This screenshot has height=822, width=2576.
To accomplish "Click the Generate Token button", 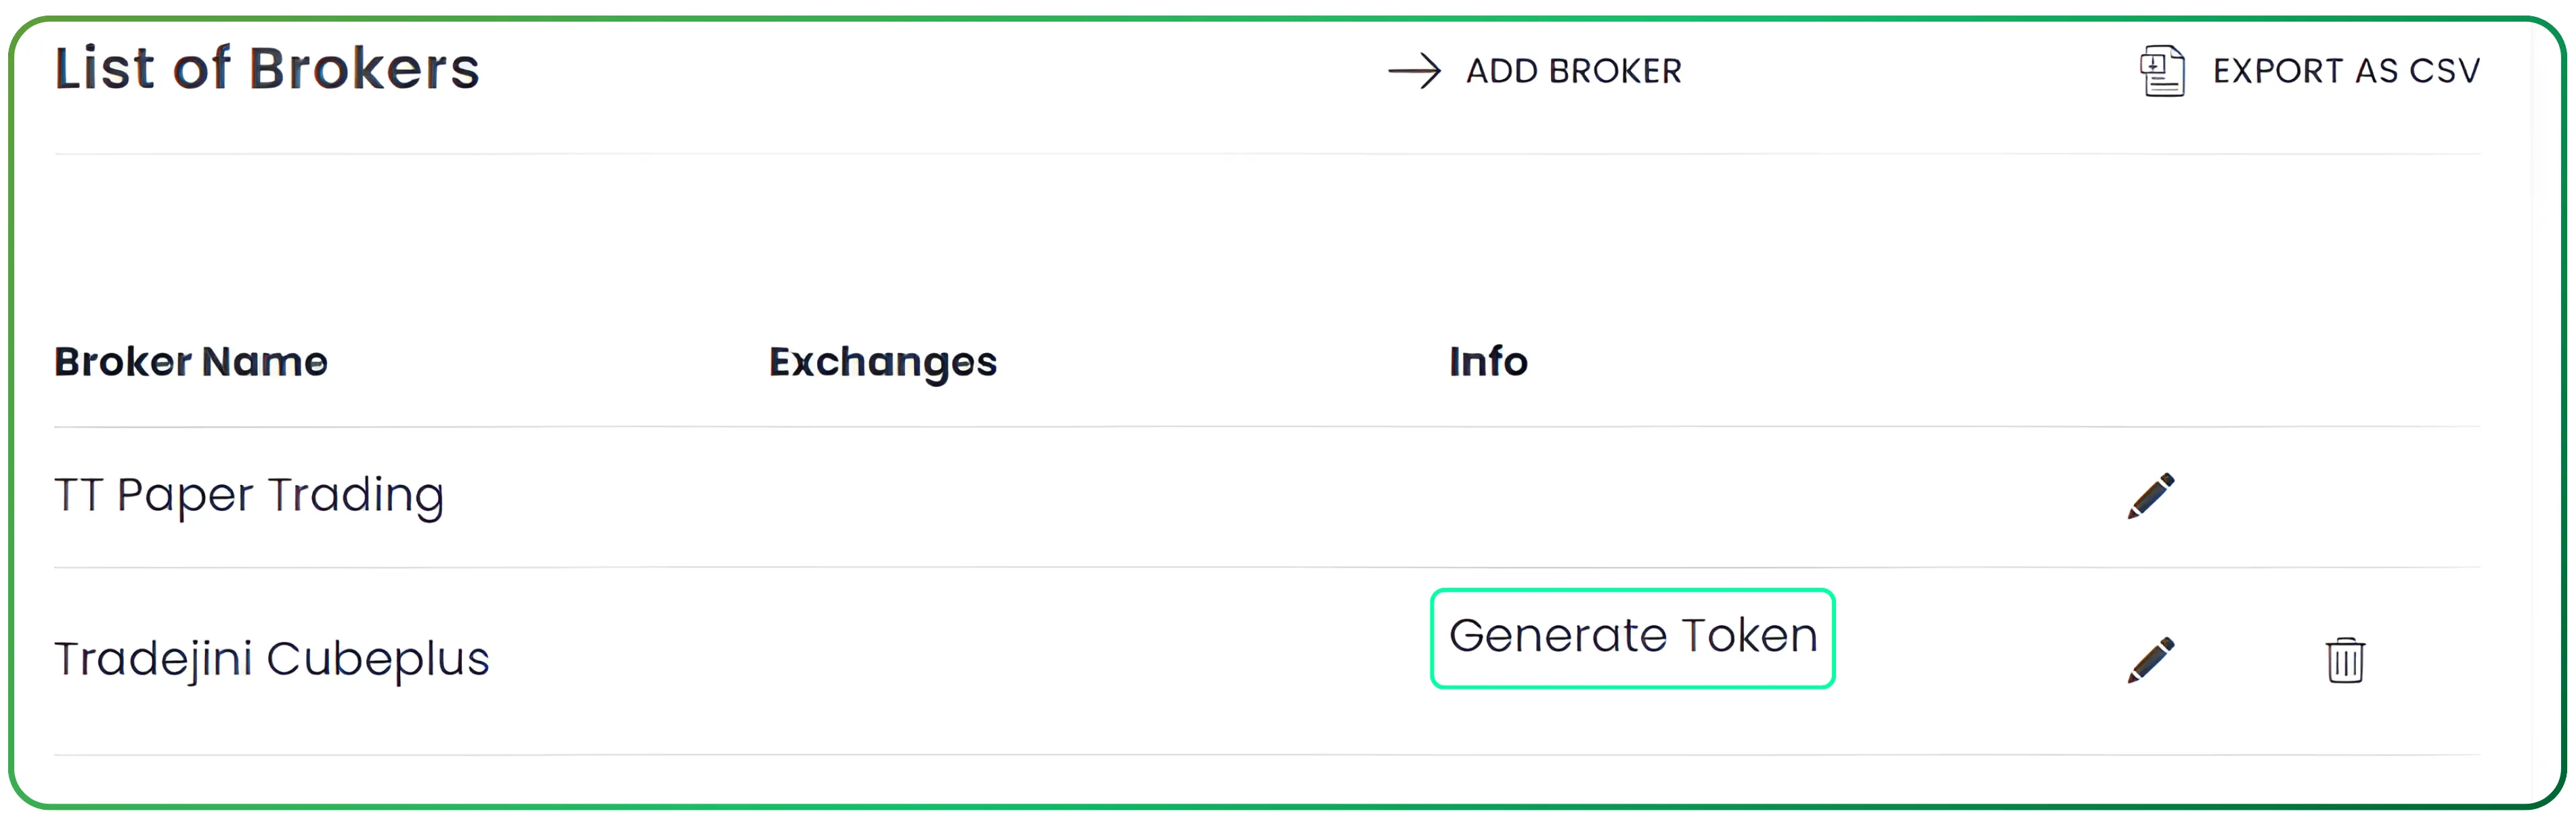I will (x=1632, y=636).
